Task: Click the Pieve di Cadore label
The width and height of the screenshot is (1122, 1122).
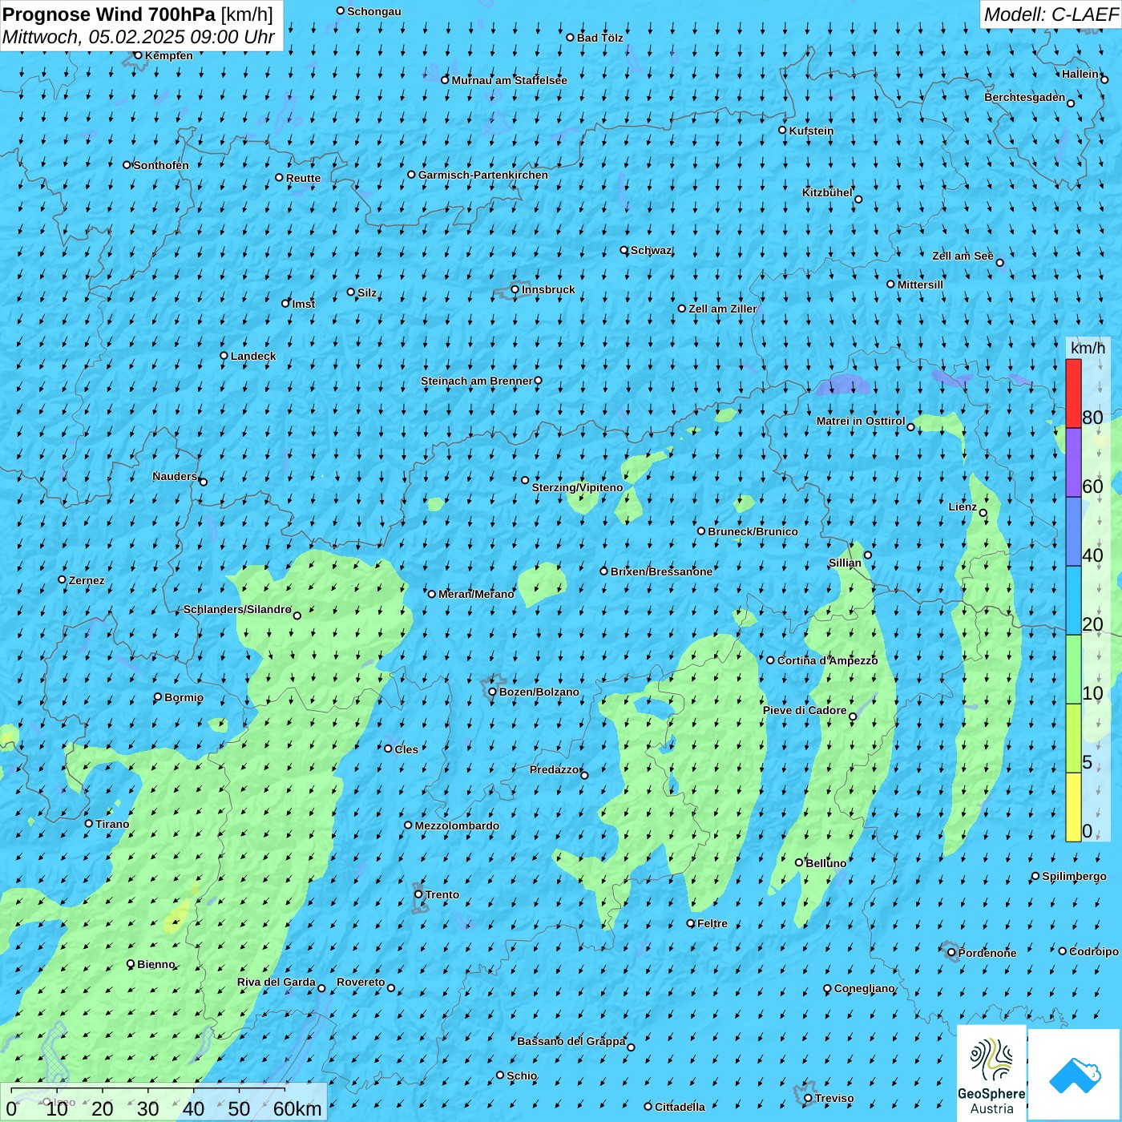Action: [805, 710]
